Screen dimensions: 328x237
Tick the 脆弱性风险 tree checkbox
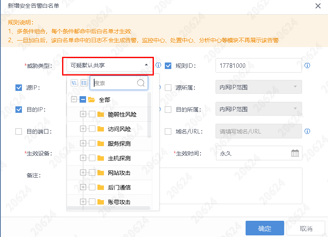pos(92,114)
